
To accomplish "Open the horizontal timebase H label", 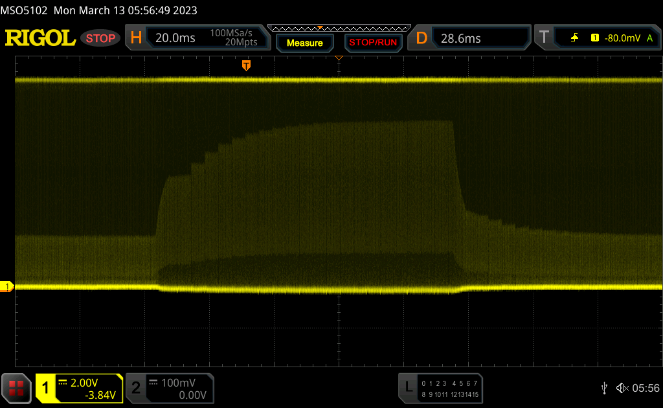I will coord(136,38).
